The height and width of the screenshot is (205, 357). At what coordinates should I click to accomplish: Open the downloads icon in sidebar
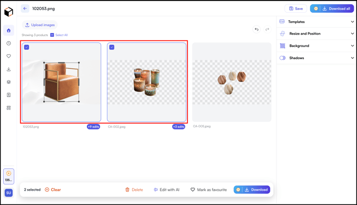coord(9,69)
